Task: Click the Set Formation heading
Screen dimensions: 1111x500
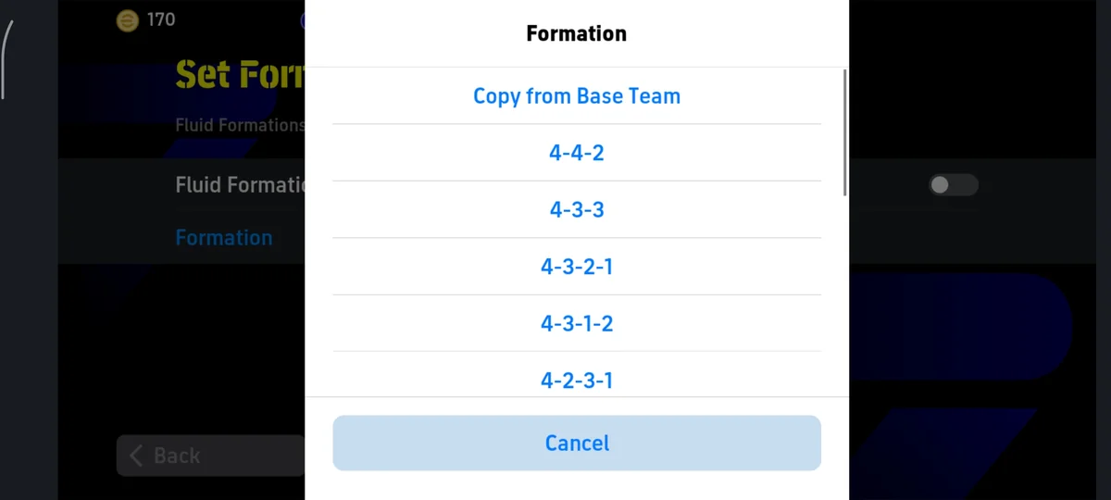Action: [x=240, y=74]
